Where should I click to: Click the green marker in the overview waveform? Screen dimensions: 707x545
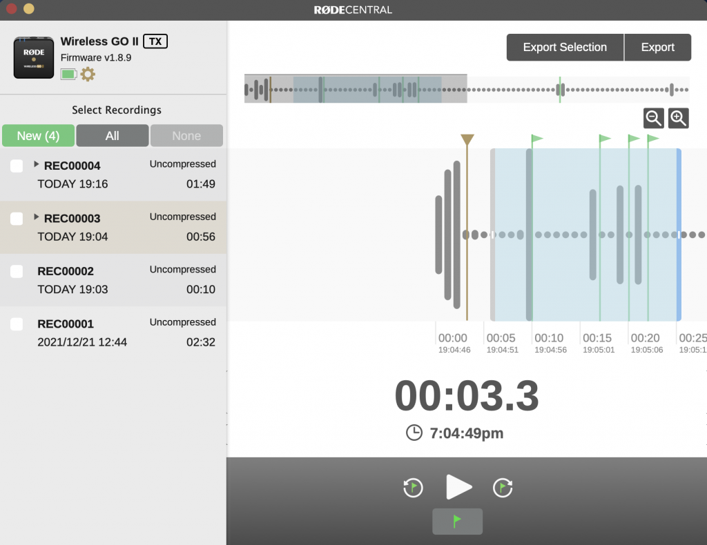(560, 90)
